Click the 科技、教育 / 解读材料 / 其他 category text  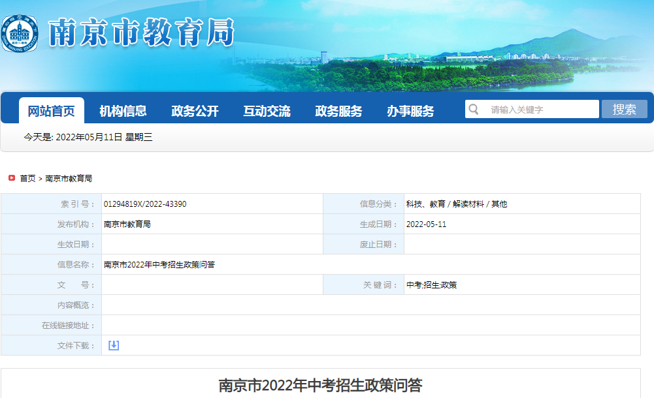coord(456,204)
